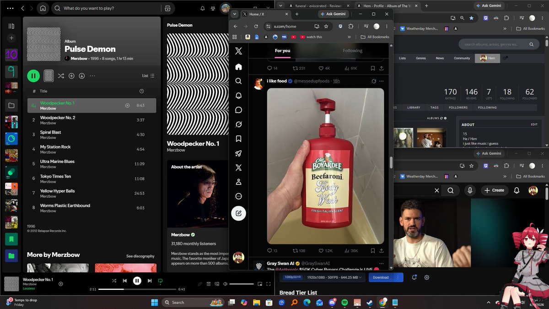Reload the X page in Chrome

(x=256, y=26)
